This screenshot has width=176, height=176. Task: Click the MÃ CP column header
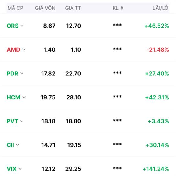(x=15, y=8)
